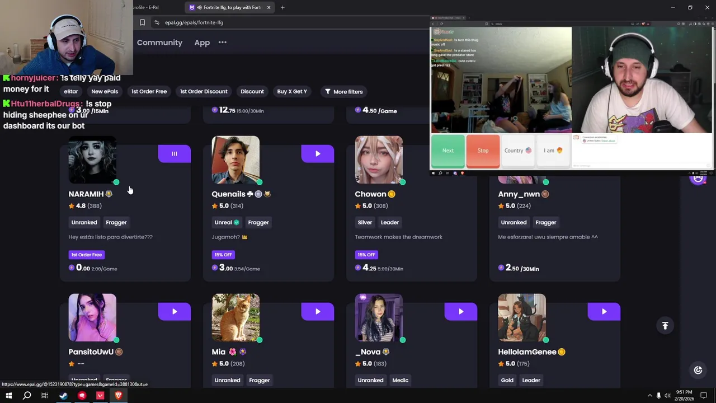Click the back-to-top arrow icon
716x403 pixels.
pyautogui.click(x=665, y=326)
